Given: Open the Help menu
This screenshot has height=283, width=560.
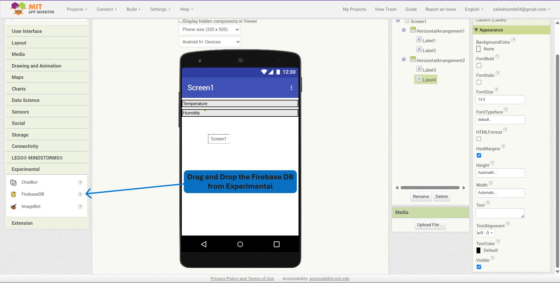Looking at the screenshot, I should [186, 9].
